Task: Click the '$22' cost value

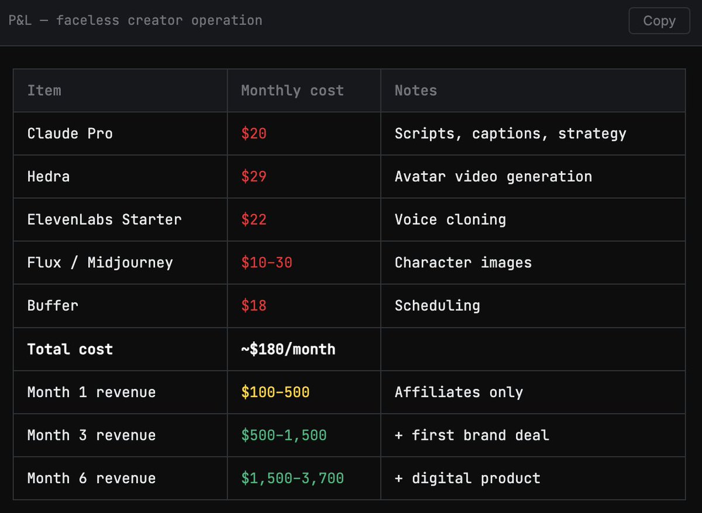Action: coord(254,219)
